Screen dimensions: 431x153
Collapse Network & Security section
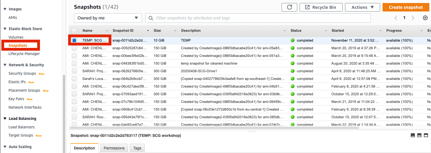tap(5, 65)
